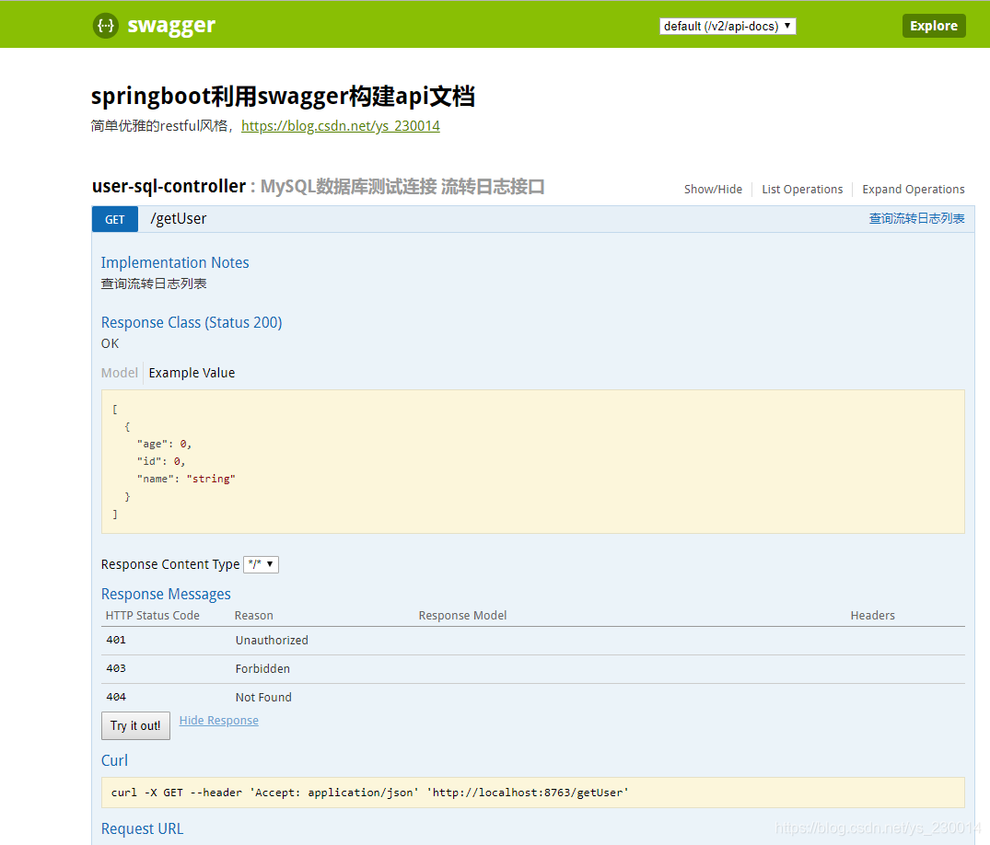This screenshot has width=990, height=845.
Task: Click the Implementation Notes heading
Action: (175, 262)
